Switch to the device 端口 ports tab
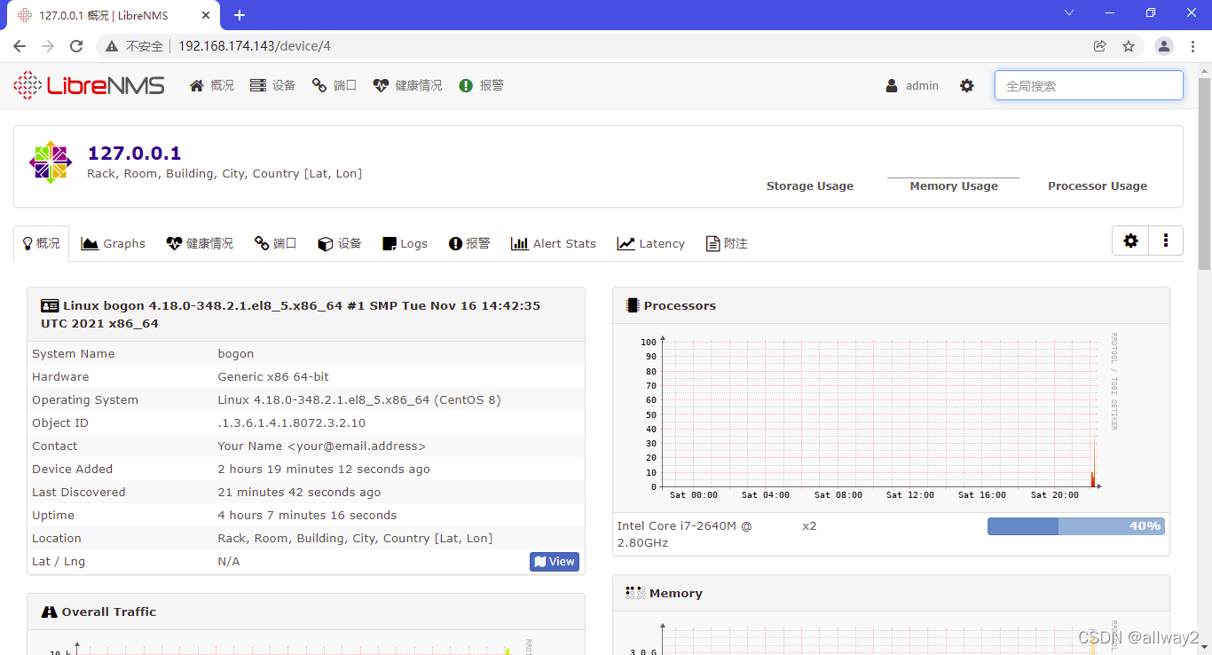This screenshot has width=1212, height=655. (x=276, y=243)
